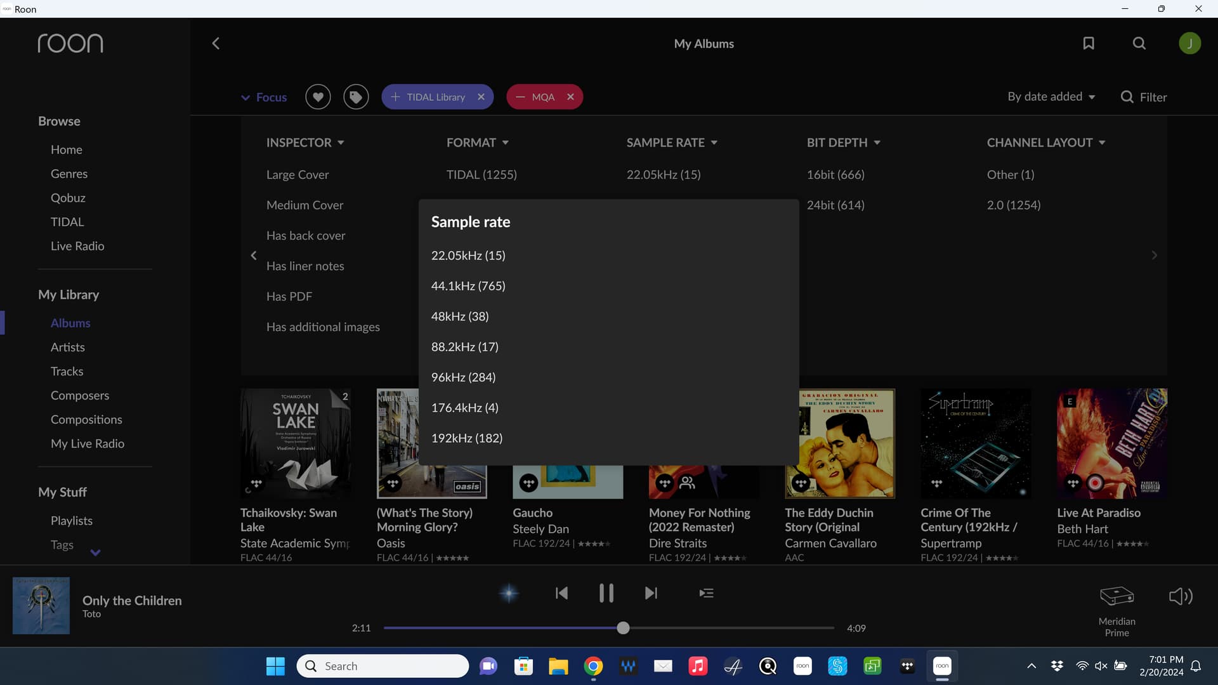Open the play queue icon
1218x685 pixels.
[706, 593]
